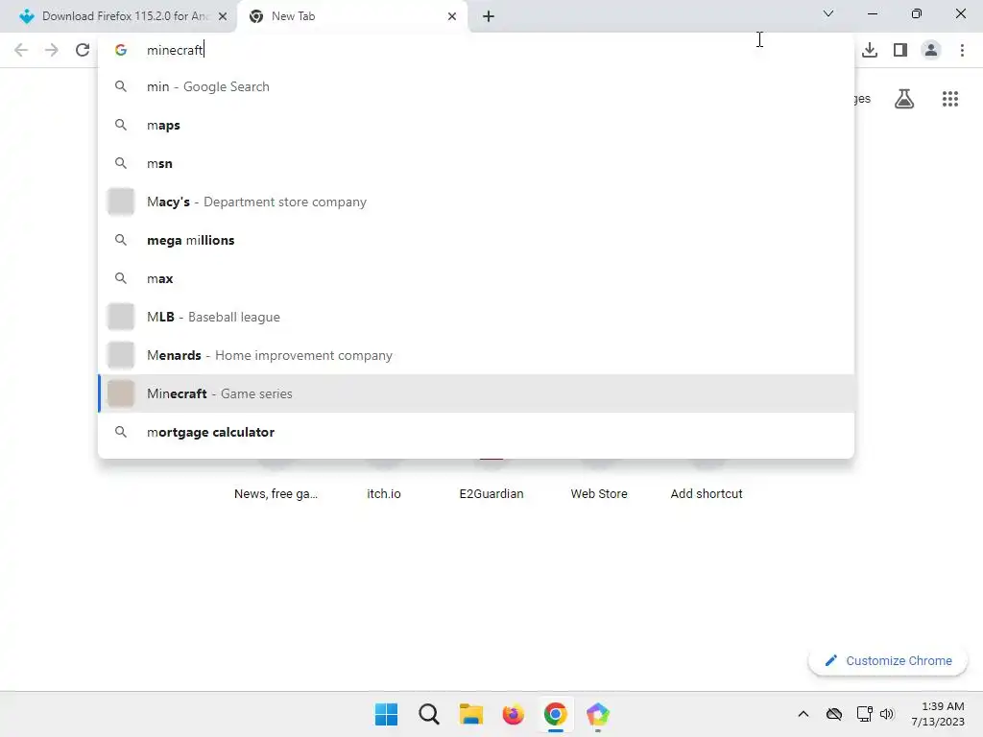The width and height of the screenshot is (983, 737).
Task: Open File Explorer from taskbar
Action: pyautogui.click(x=470, y=714)
